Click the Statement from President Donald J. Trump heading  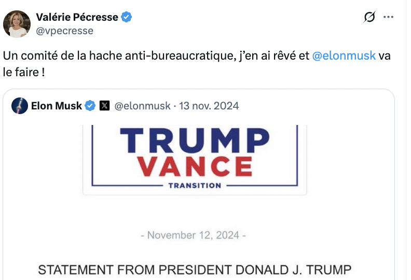(195, 270)
